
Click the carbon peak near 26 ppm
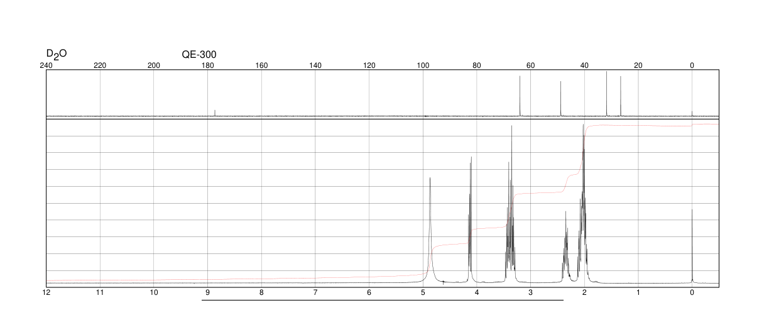point(621,96)
